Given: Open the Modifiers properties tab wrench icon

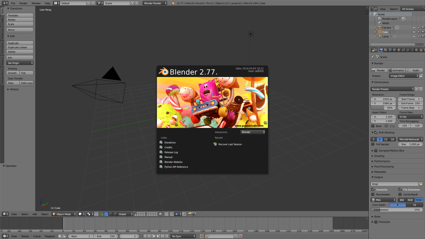Looking at the screenshot, I should click(x=408, y=50).
